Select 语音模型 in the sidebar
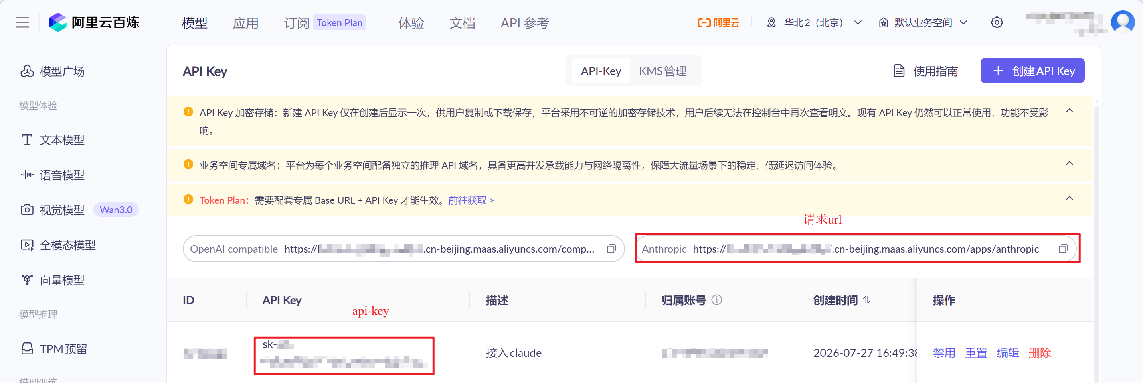The width and height of the screenshot is (1143, 383). click(62, 175)
